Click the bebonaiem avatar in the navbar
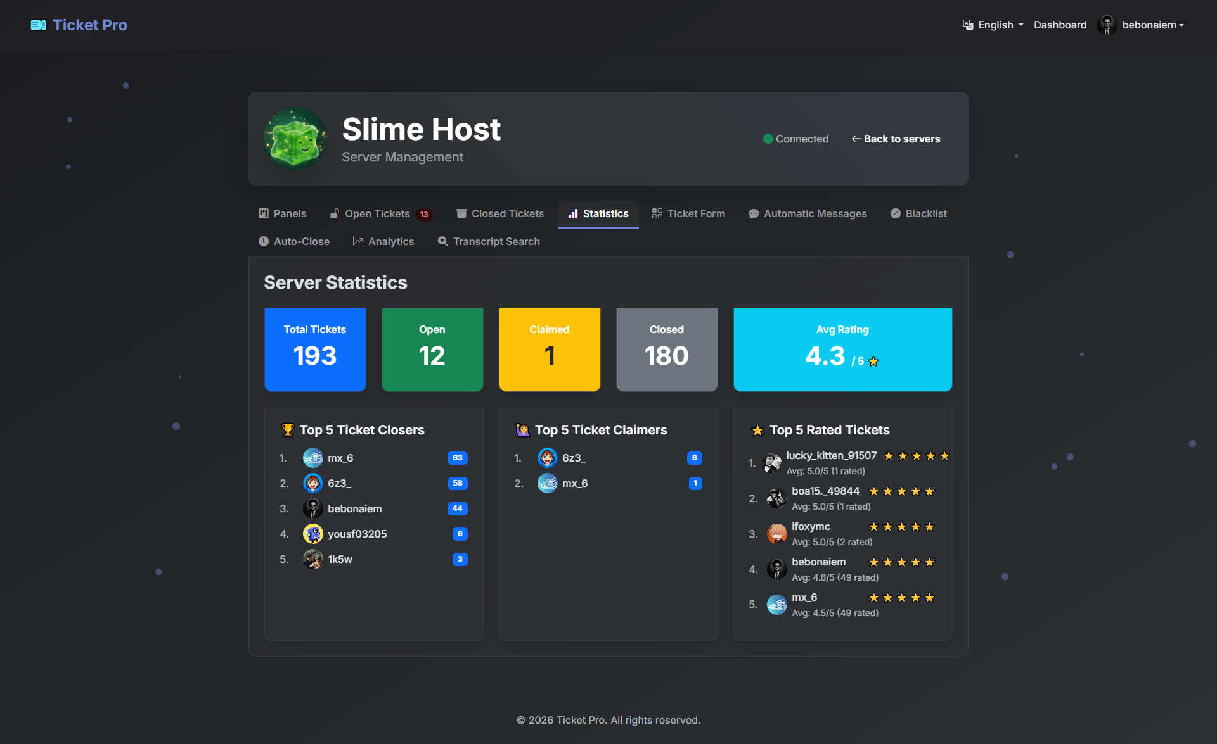 pos(1107,25)
